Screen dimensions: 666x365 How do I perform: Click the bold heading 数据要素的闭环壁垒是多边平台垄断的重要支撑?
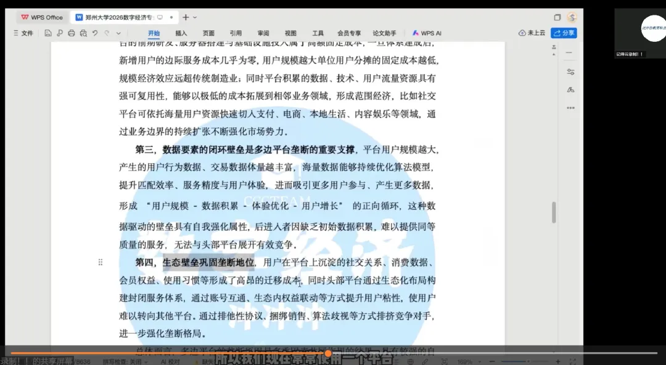258,150
